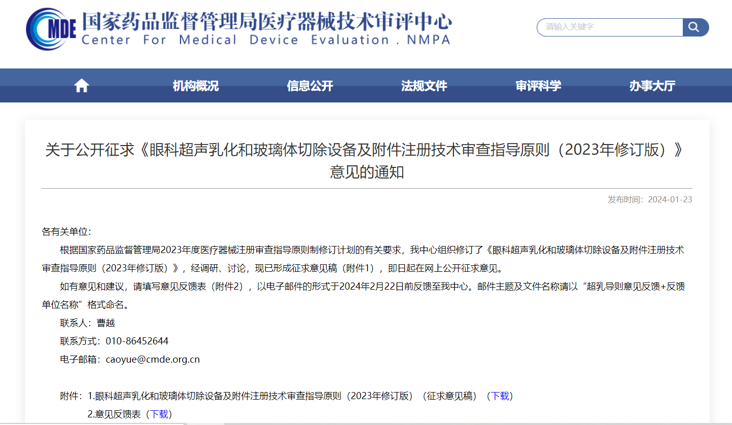Open the 法规文件 menu
The height and width of the screenshot is (425, 732).
(x=424, y=85)
